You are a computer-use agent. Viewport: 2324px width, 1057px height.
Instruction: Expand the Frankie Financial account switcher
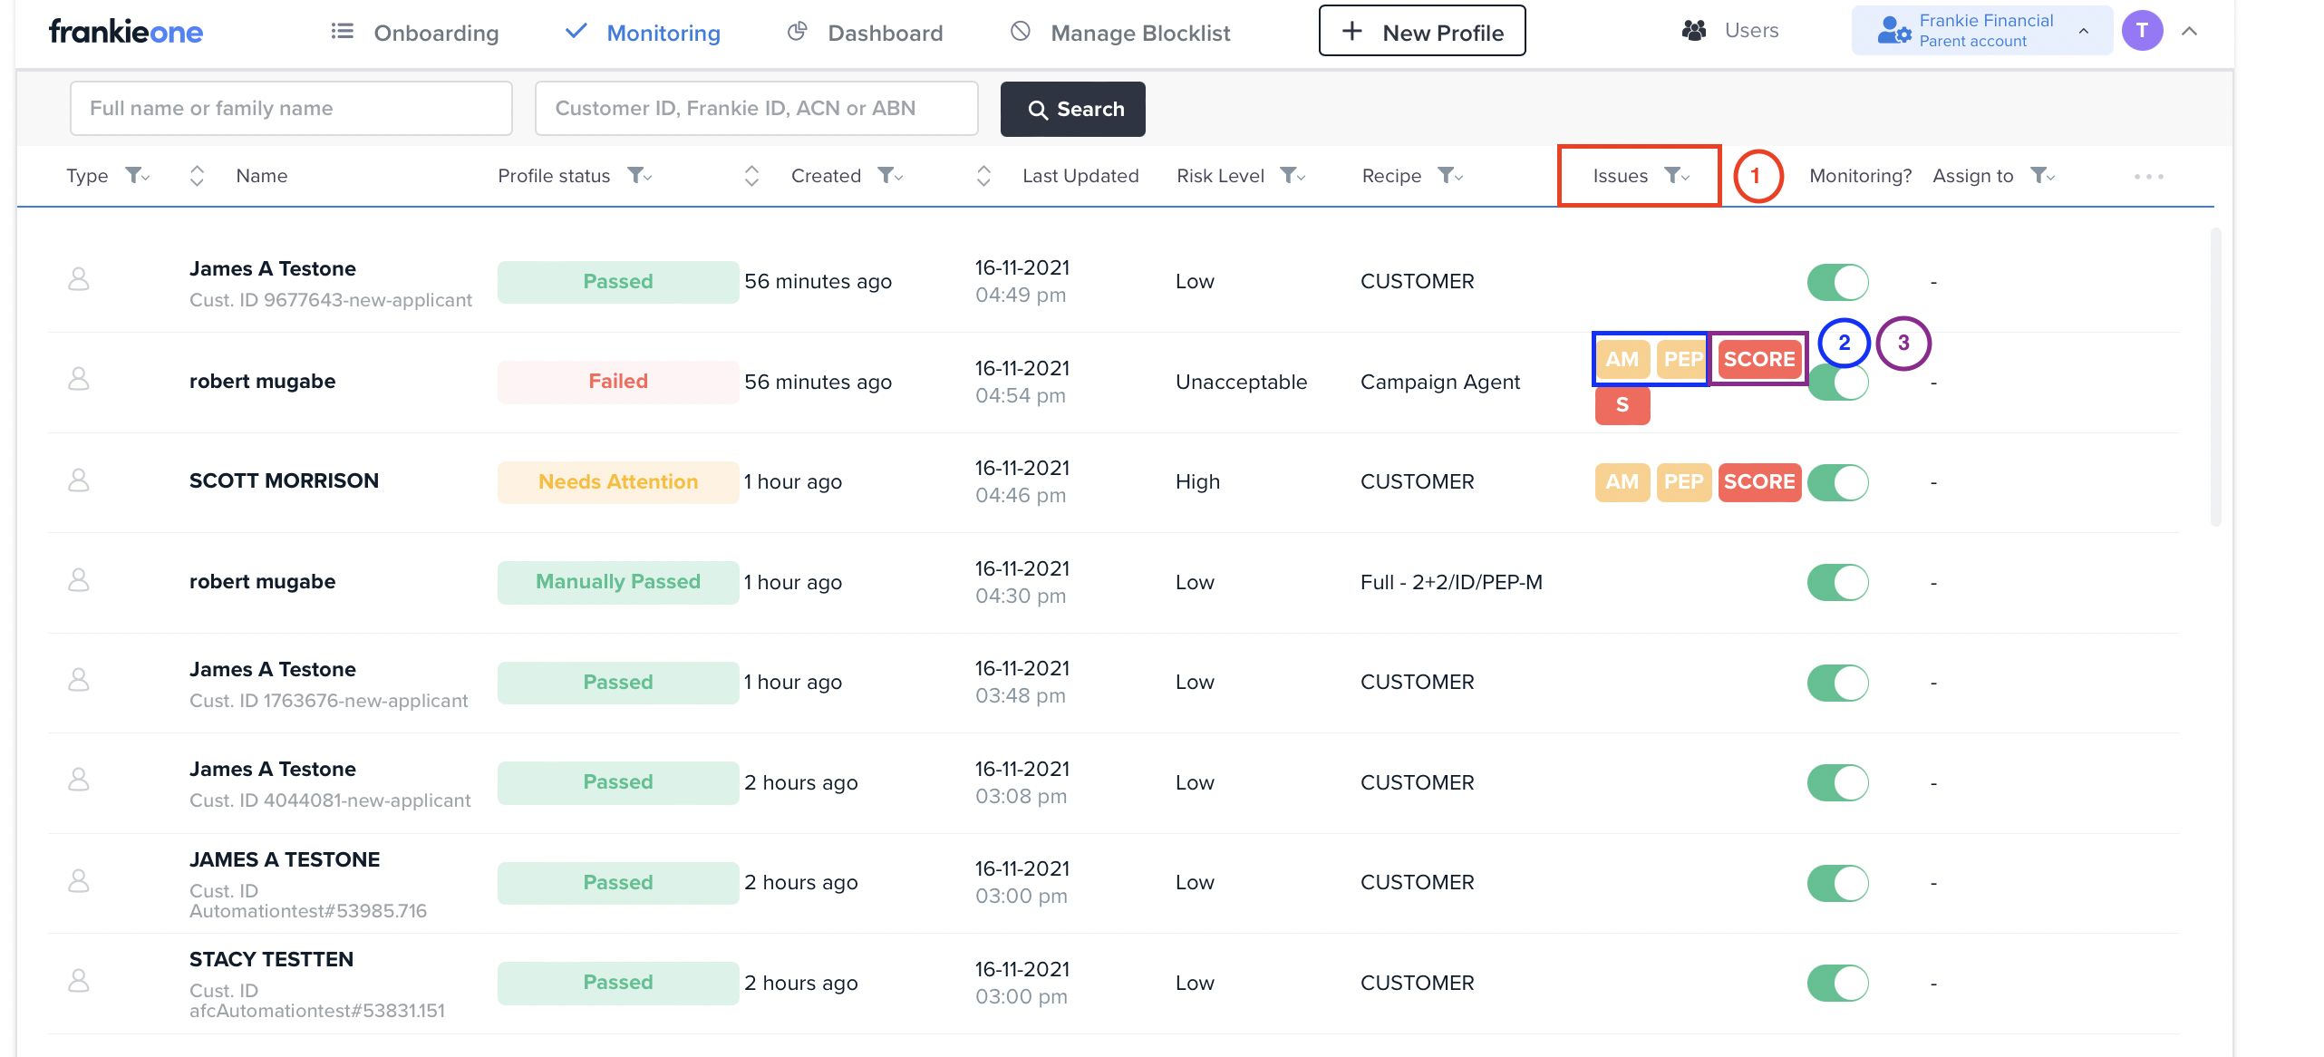click(2084, 31)
